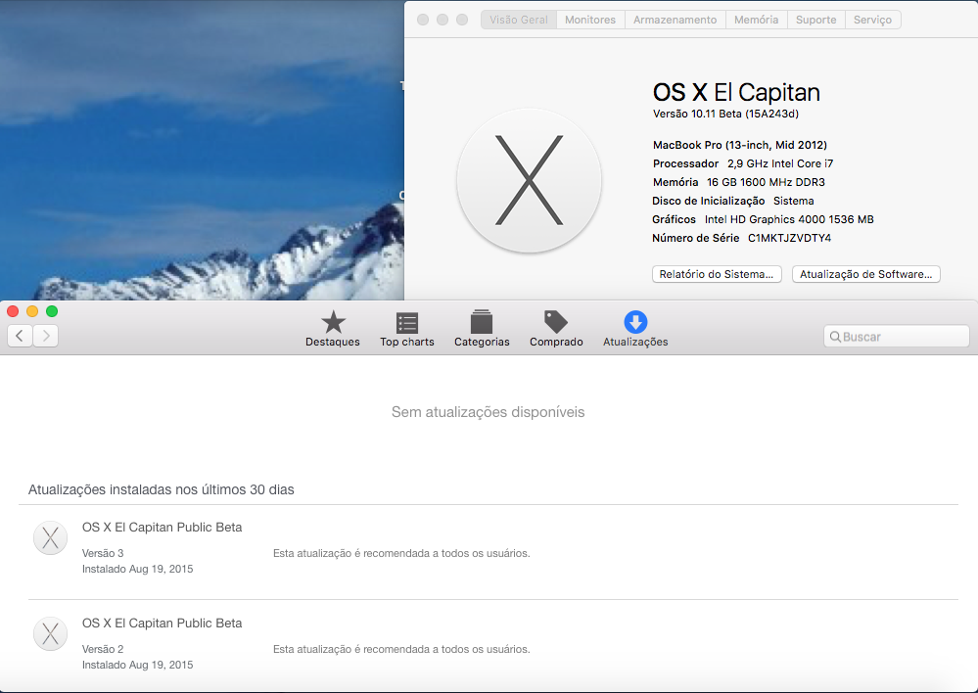Click Versão 3 update description text

[x=401, y=553]
